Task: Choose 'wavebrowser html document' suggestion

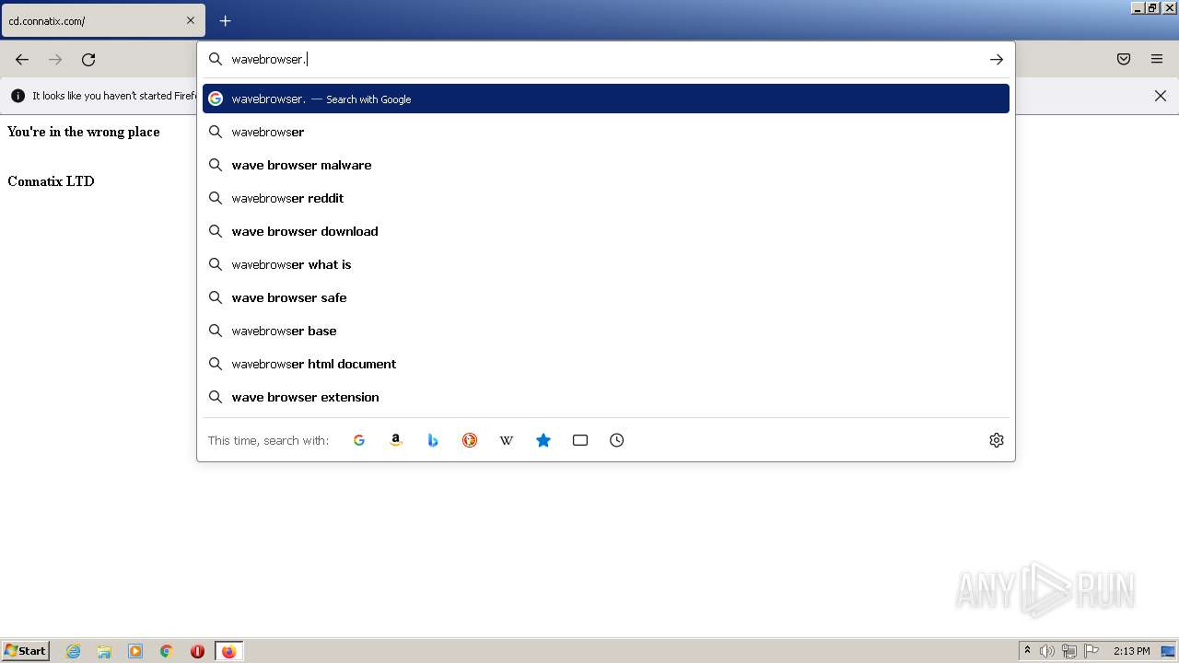Action: click(x=606, y=364)
